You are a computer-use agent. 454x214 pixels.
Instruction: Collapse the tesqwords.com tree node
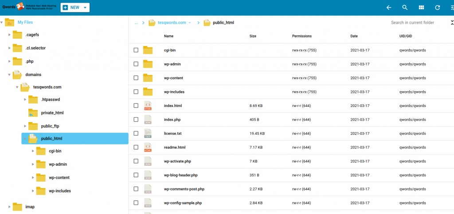click(x=17, y=87)
